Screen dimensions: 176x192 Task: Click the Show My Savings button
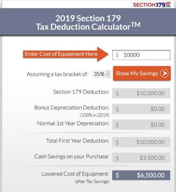142,73
